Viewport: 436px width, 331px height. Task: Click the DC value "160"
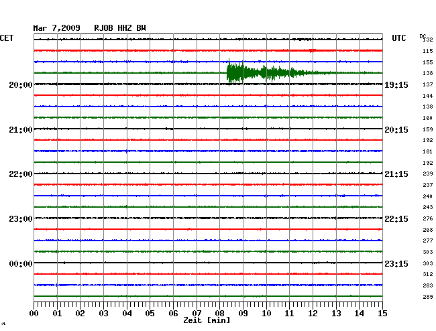point(428,118)
